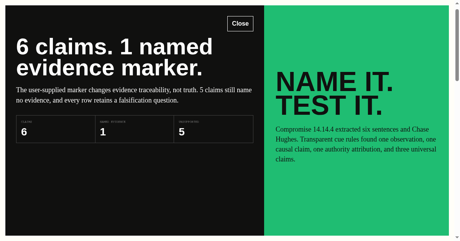
Task: Click the scroll down arrow
Action: click(x=457, y=238)
